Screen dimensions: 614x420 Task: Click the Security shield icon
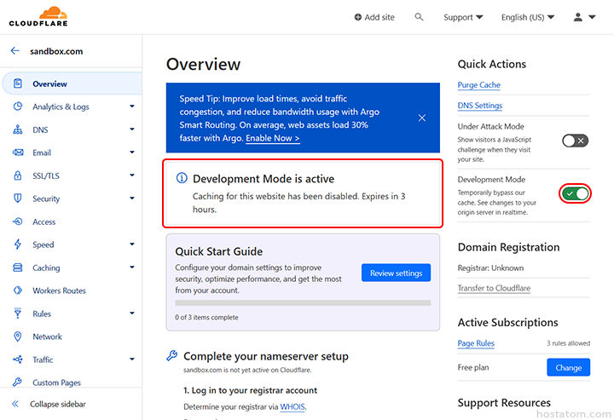pyautogui.click(x=17, y=199)
